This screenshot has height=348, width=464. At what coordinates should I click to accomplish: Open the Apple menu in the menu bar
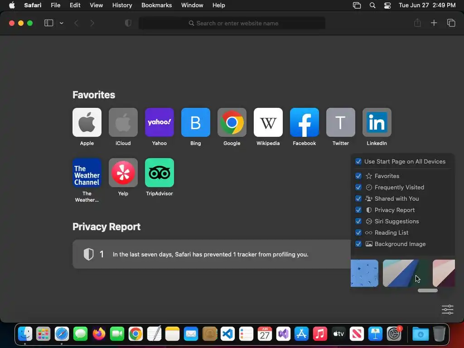click(x=12, y=5)
